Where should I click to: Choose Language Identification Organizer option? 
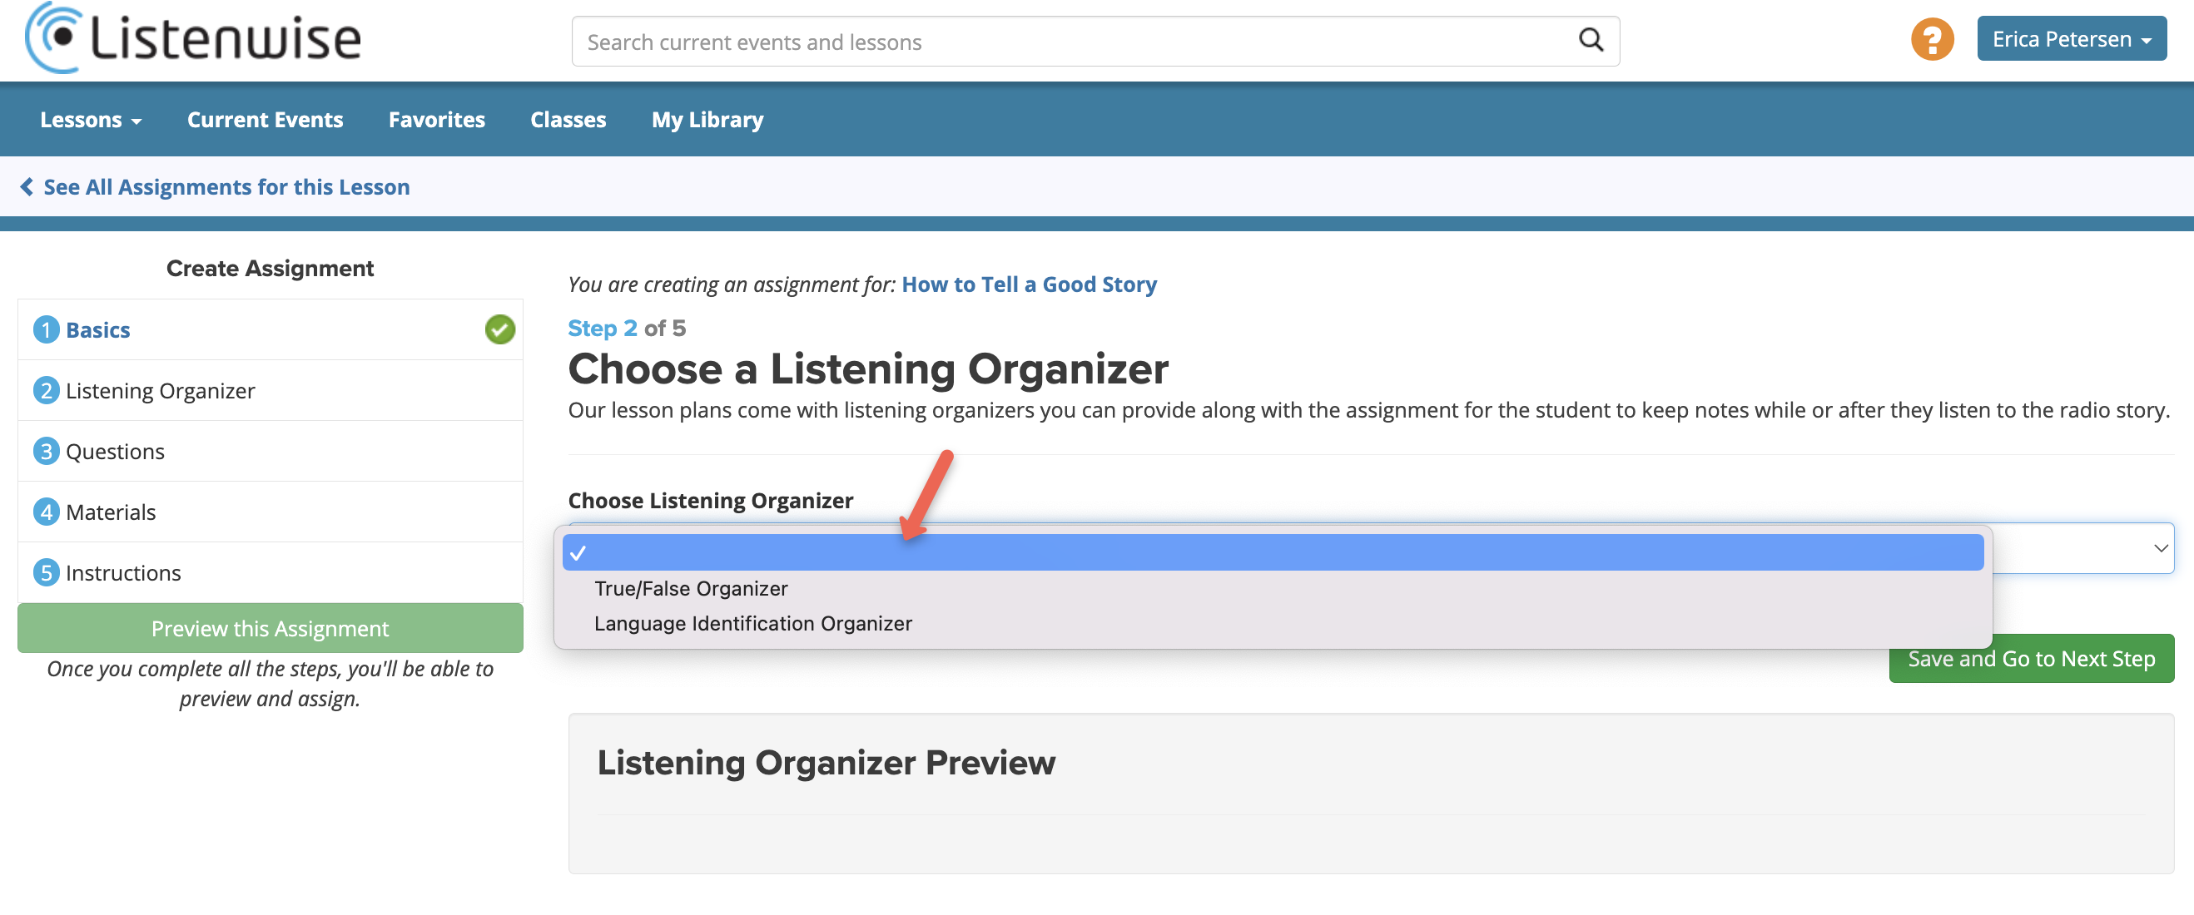point(753,624)
